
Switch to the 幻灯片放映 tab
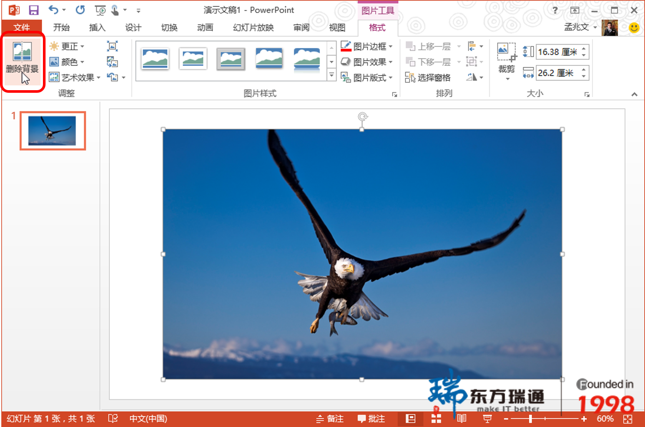tap(253, 27)
